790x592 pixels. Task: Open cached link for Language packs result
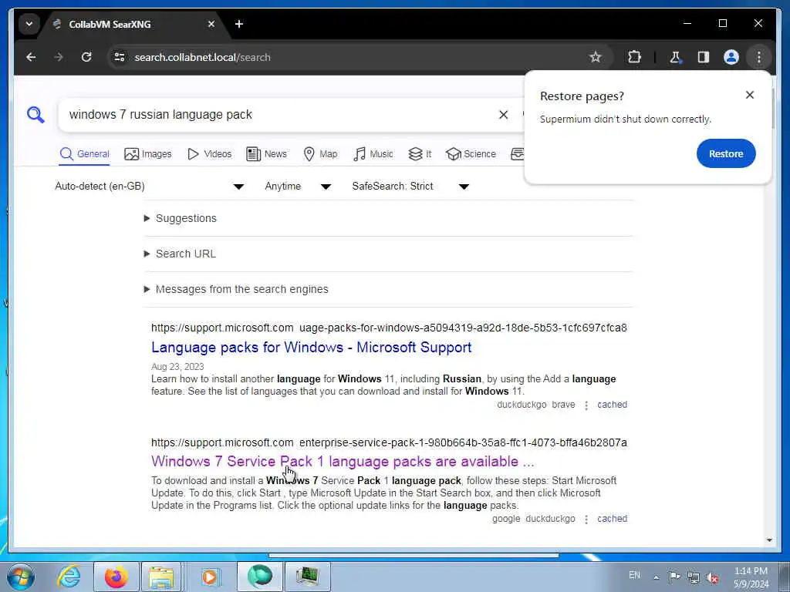click(612, 405)
